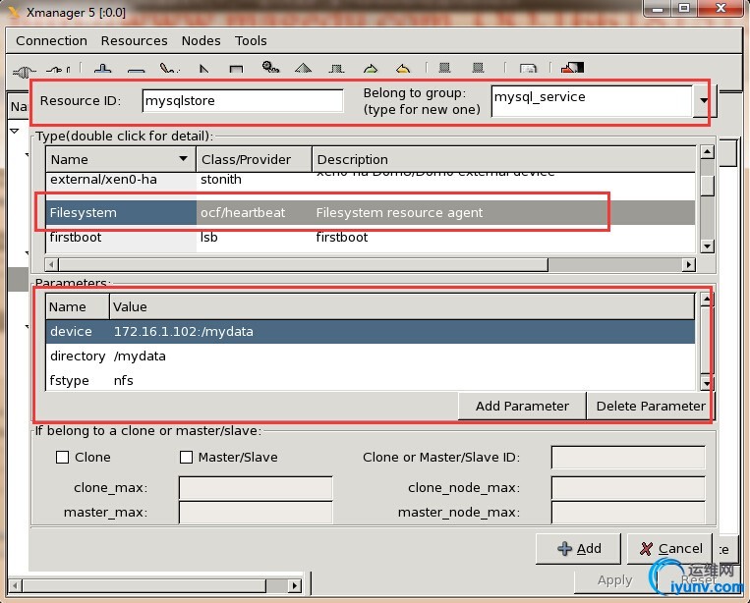Image resolution: width=750 pixels, height=603 pixels.
Task: Click the master_node_max input field
Action: [628, 513]
